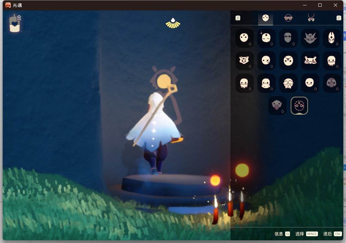Open the candle currency icon with heart
Screen dimensions: 346x243
click(x=15, y=23)
